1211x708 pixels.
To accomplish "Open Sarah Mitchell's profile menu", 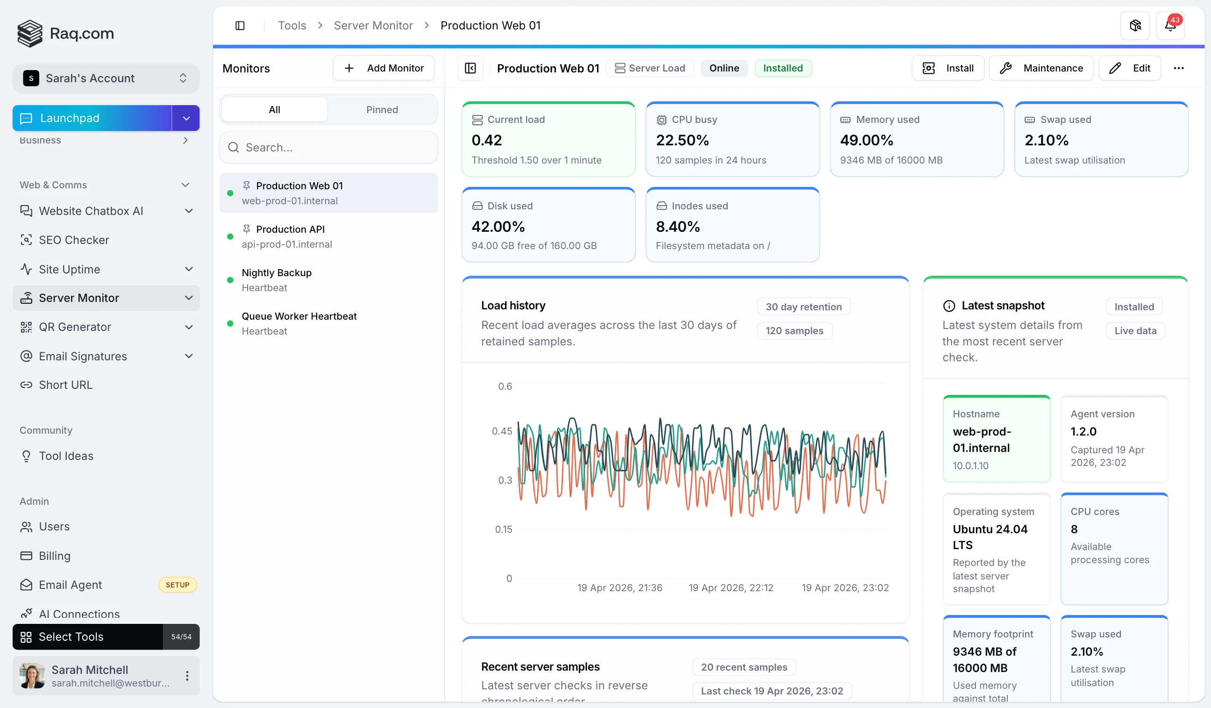I will [187, 675].
